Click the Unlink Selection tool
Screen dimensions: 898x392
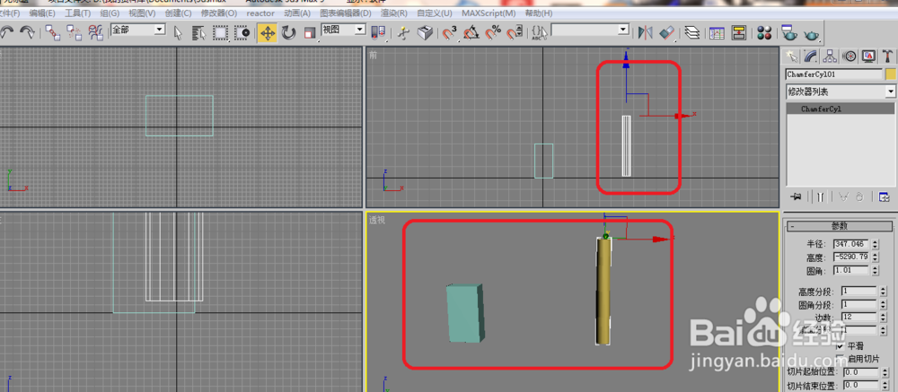(74, 32)
